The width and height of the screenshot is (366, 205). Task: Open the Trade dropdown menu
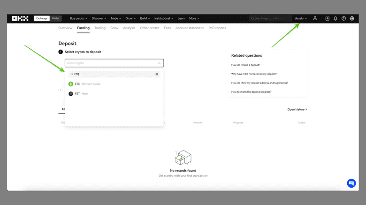(115, 18)
